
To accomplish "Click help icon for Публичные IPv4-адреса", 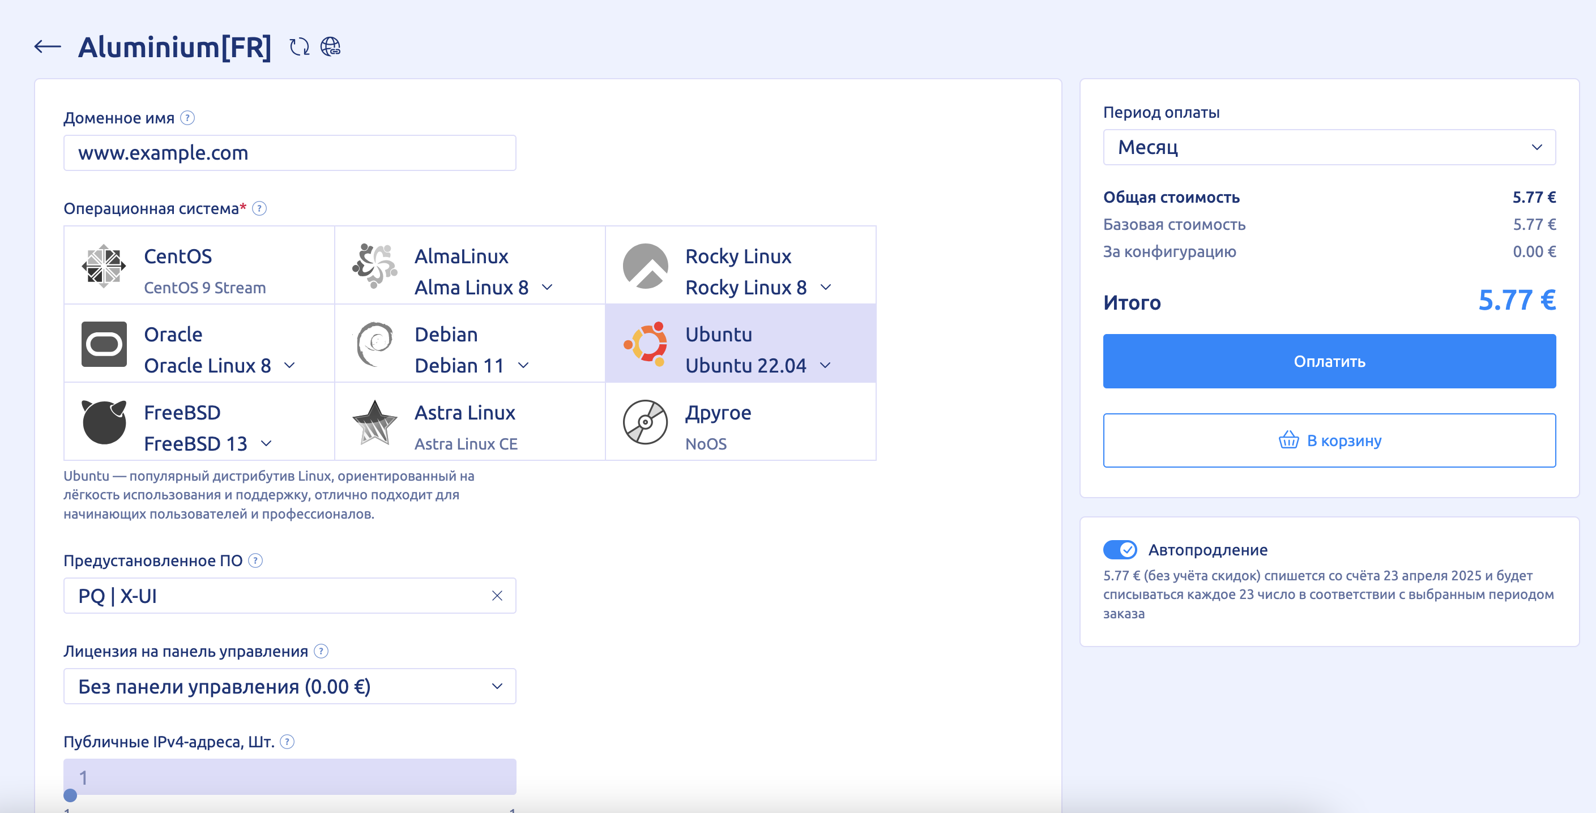I will pos(287,741).
